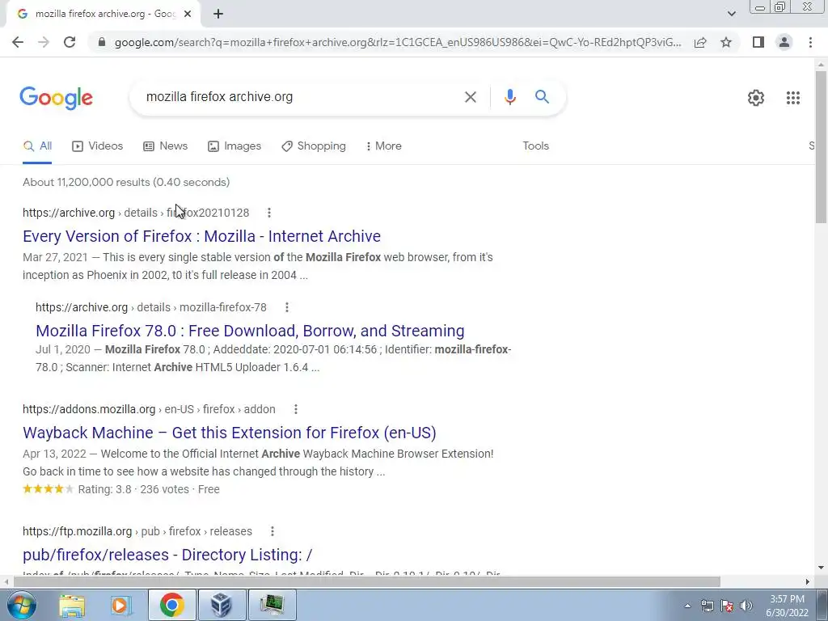Launch Windows Media Player from taskbar
Image resolution: width=828 pixels, height=621 pixels.
(x=120, y=605)
